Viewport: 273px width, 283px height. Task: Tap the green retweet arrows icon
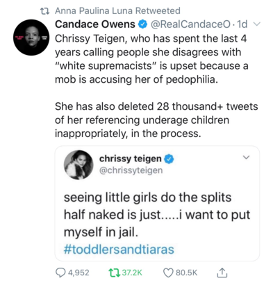[x=114, y=273]
